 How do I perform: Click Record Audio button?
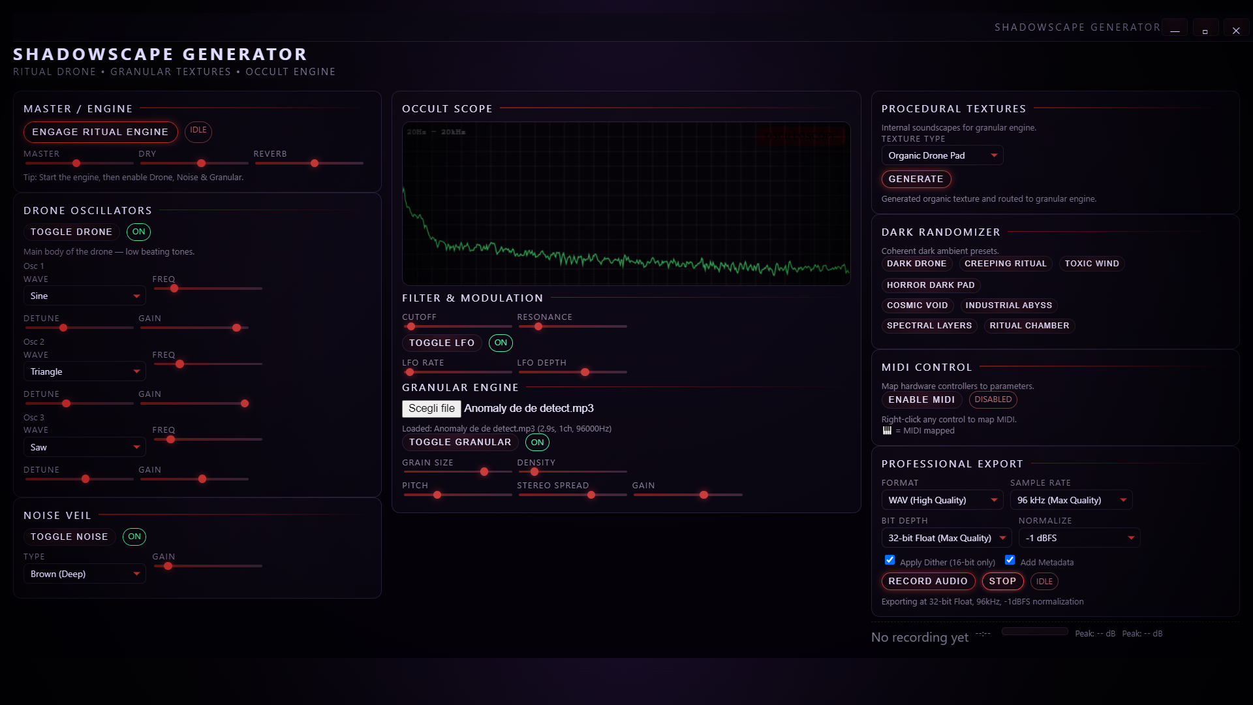pyautogui.click(x=927, y=581)
